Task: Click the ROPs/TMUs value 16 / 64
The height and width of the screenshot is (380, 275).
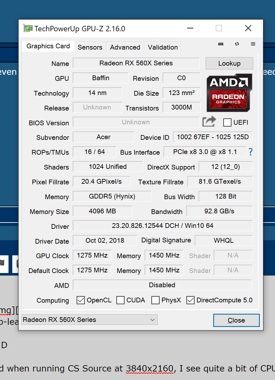Action: click(95, 151)
